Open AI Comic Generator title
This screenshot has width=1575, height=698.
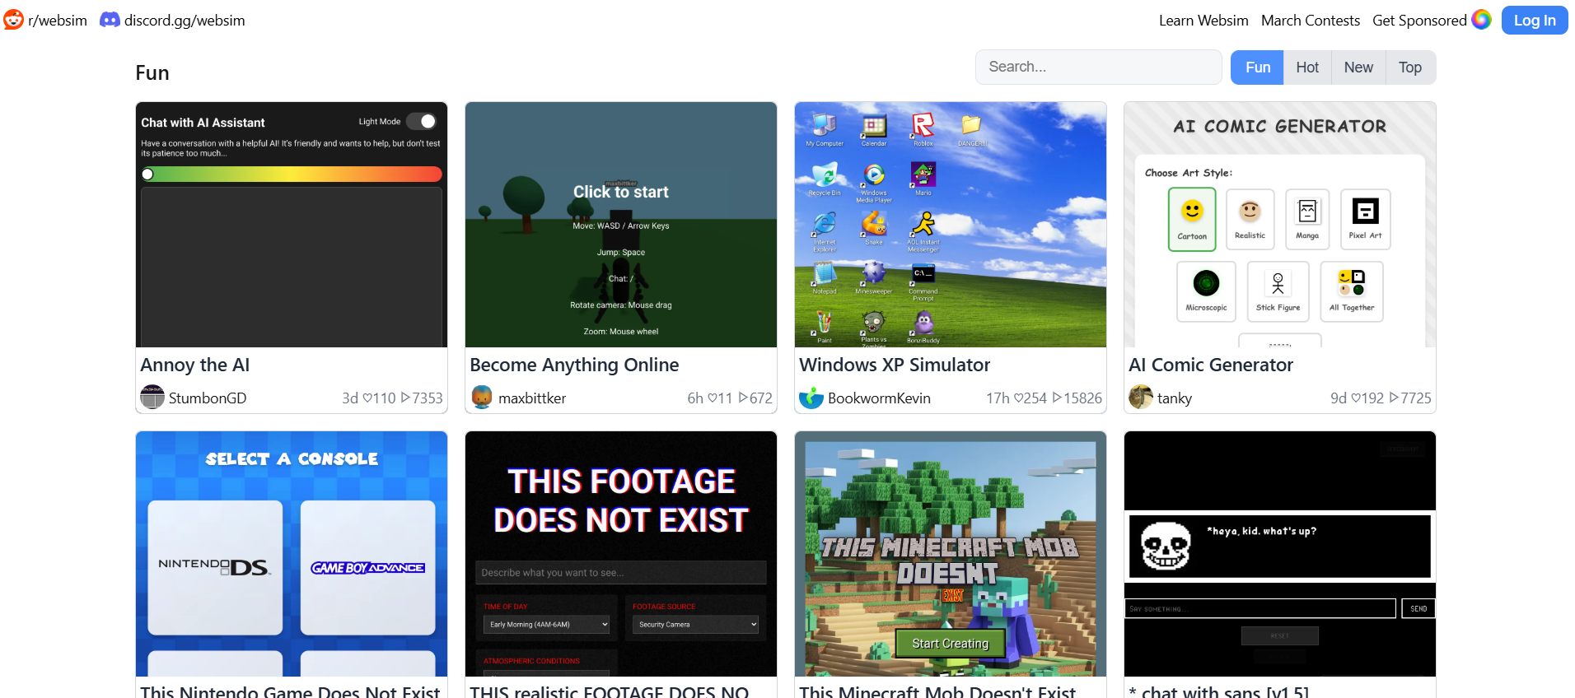pos(1211,365)
